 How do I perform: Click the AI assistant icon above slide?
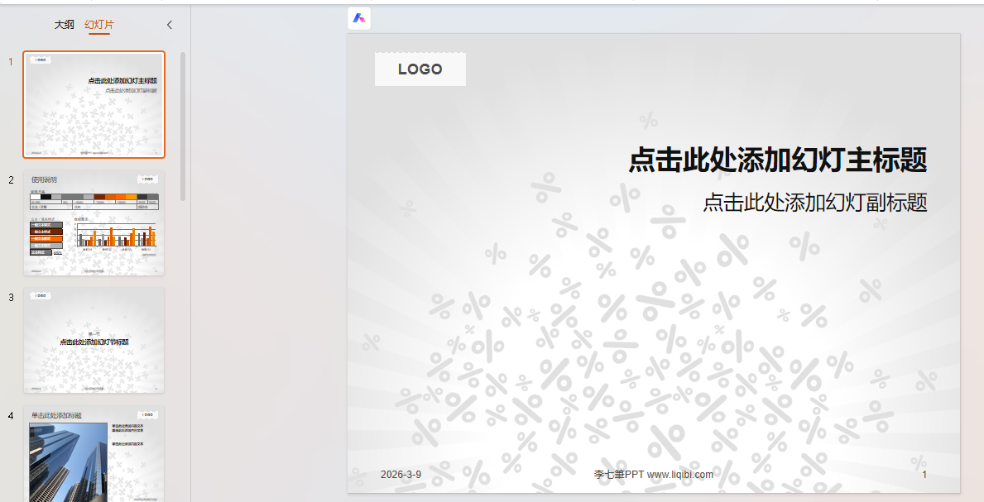tap(359, 18)
